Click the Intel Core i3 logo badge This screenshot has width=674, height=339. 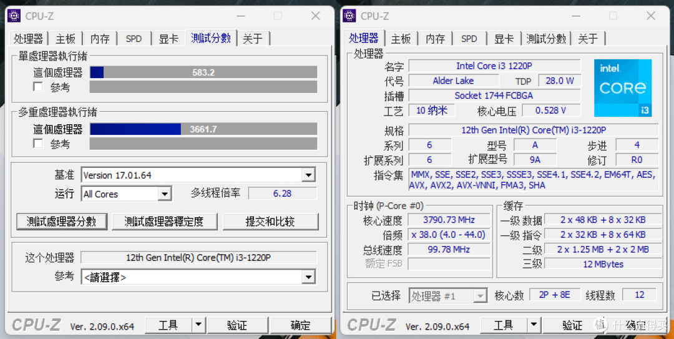pos(623,88)
